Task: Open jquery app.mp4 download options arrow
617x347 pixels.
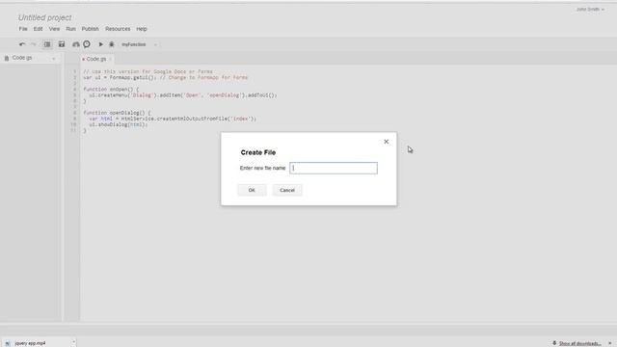Action: pos(73,343)
